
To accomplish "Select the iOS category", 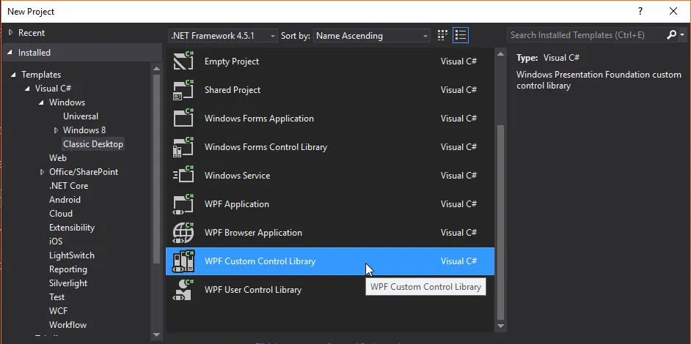I will [x=56, y=242].
